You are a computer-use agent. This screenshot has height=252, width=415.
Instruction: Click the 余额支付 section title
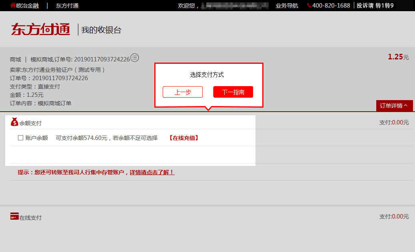click(x=30, y=123)
